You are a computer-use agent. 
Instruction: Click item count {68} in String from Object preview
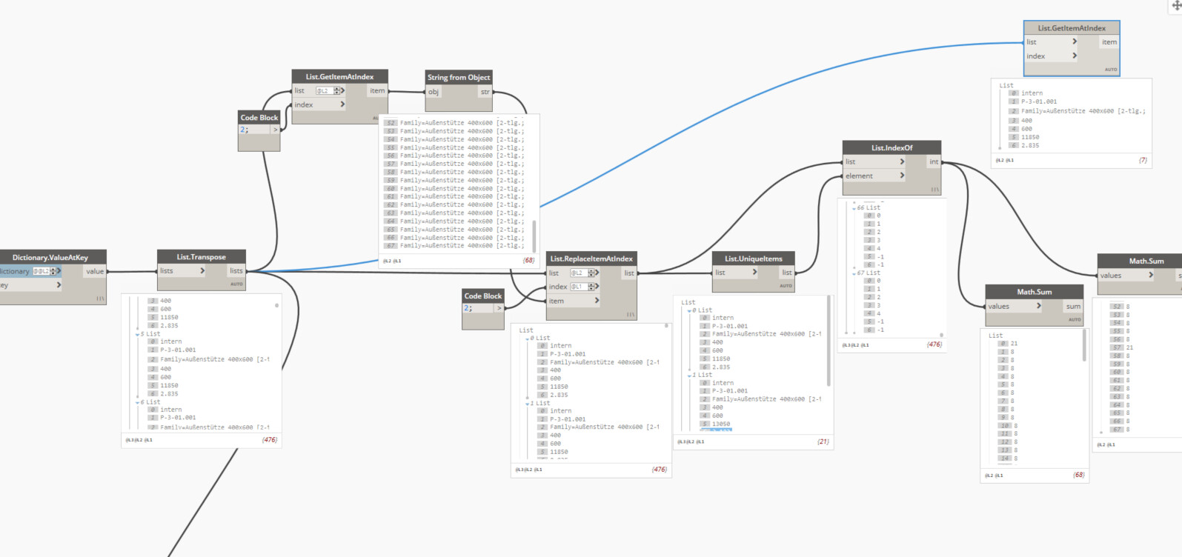pos(528,261)
